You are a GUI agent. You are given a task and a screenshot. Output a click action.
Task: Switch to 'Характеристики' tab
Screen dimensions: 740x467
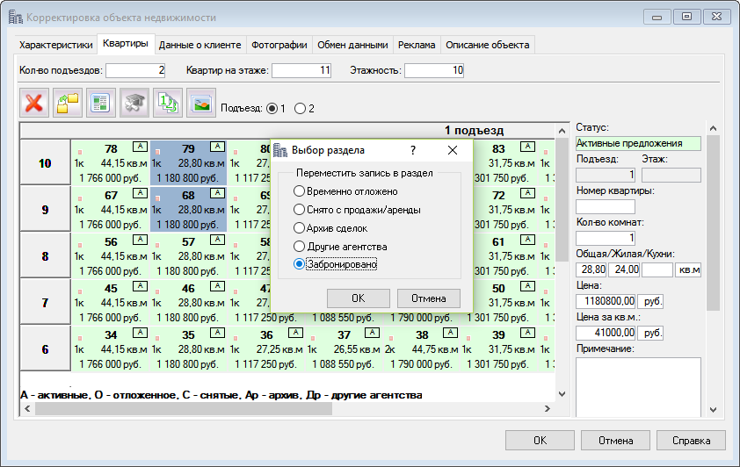point(55,45)
